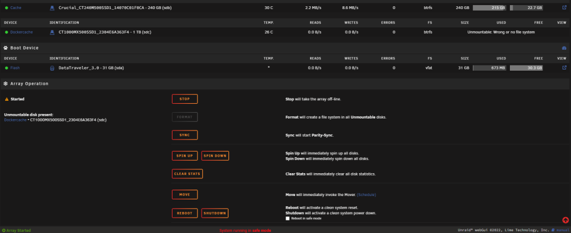Viewport: 571px width, 233px height.
Task: Click Flash filesystem vfat cell
Action: [x=429, y=68]
